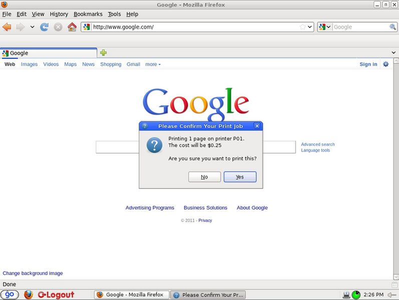This screenshot has width=399, height=300.
Task: Open the address bar history dropdown
Action: click(310, 26)
